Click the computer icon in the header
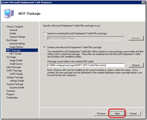Viewport: 147px width, 120px height. [9, 13]
